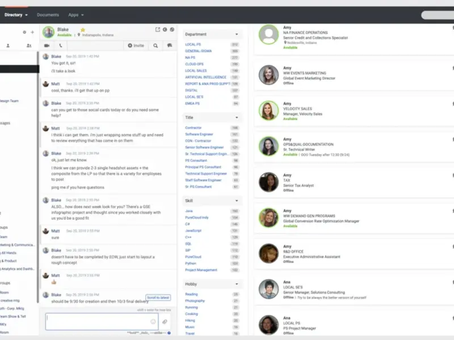Open Ana from LOCAL SE'S photo
Image resolution: width=454 pixels, height=340 pixels.
(268, 289)
